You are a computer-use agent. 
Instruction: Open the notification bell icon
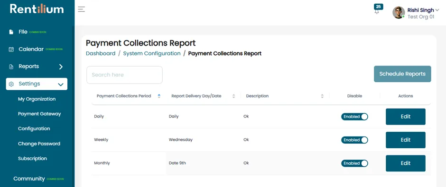click(377, 12)
